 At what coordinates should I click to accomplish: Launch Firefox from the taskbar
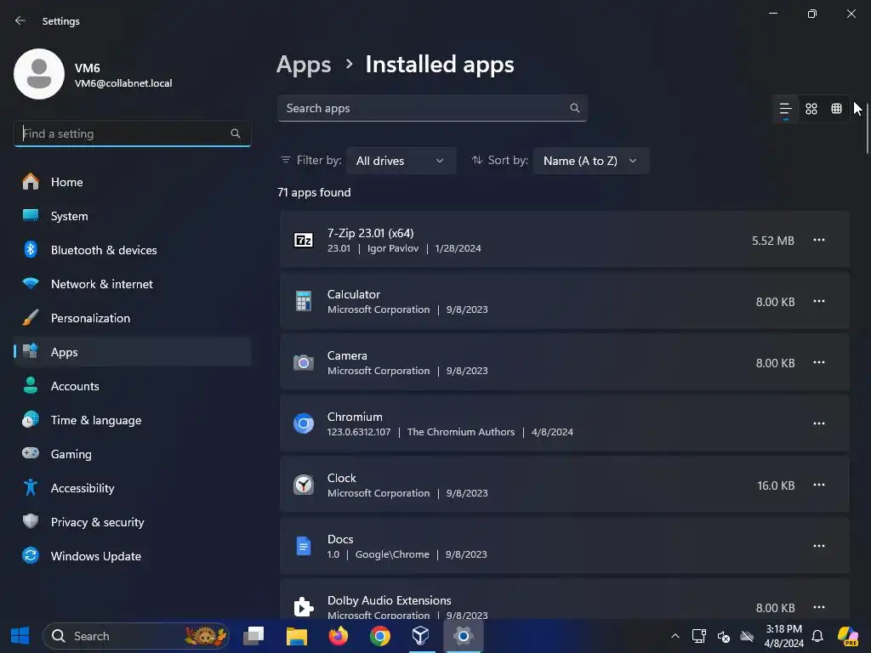[x=339, y=636]
